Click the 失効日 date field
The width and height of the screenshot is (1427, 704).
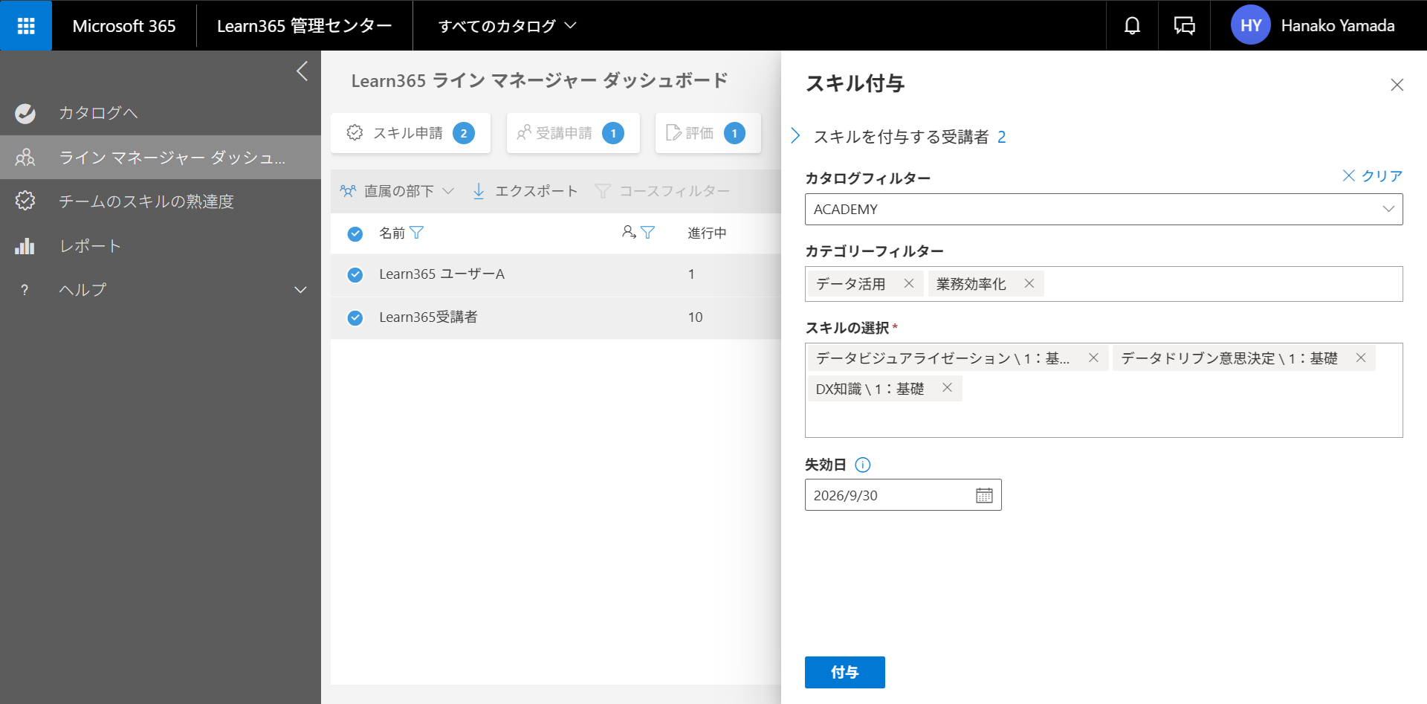pyautogui.click(x=903, y=495)
